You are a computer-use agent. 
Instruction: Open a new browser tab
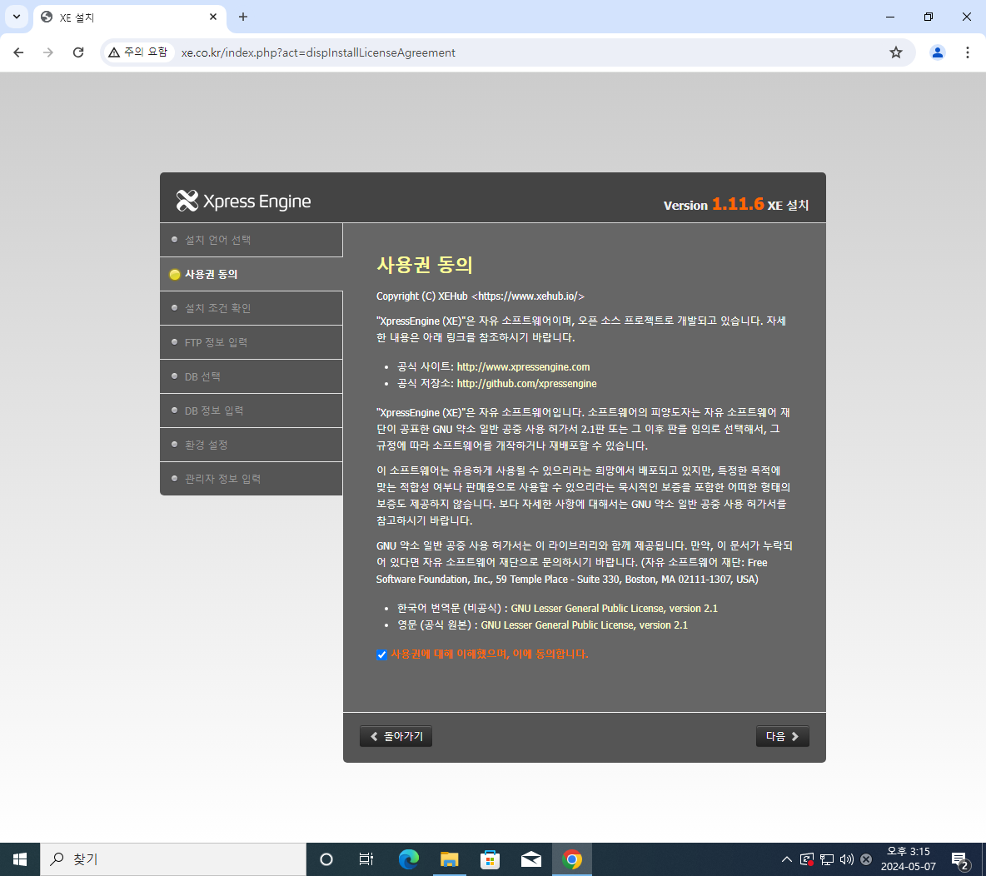pyautogui.click(x=243, y=17)
